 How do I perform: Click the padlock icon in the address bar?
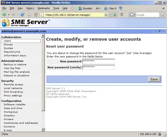point(106,15)
